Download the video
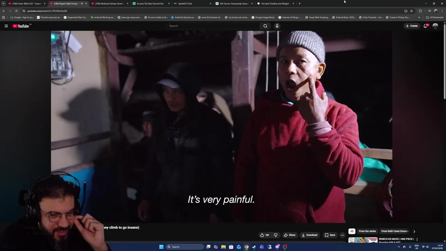Viewport: 446px width, 251px height. click(309, 235)
